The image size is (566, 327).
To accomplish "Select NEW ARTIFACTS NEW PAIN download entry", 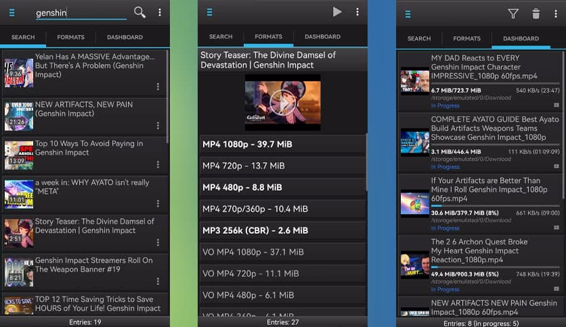I will click(x=480, y=307).
